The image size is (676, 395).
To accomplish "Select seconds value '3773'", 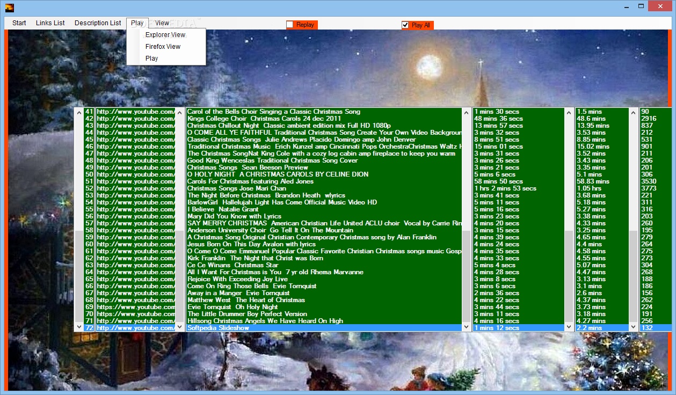I will 656,188.
